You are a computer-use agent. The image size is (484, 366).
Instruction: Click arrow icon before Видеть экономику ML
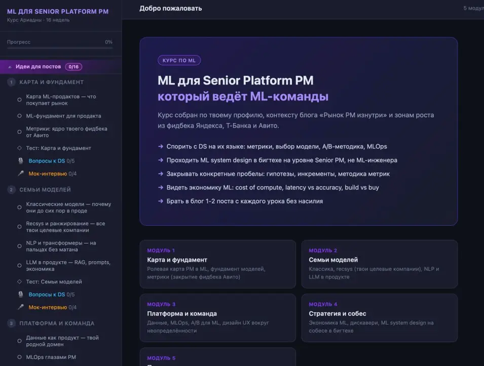point(161,187)
